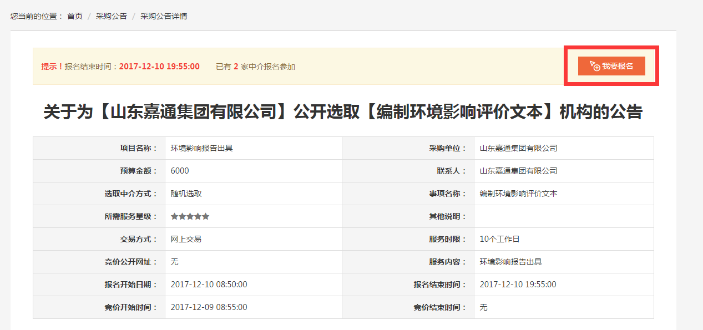
Task: Open 采购公告 breadcrumb link
Action: pyautogui.click(x=112, y=16)
